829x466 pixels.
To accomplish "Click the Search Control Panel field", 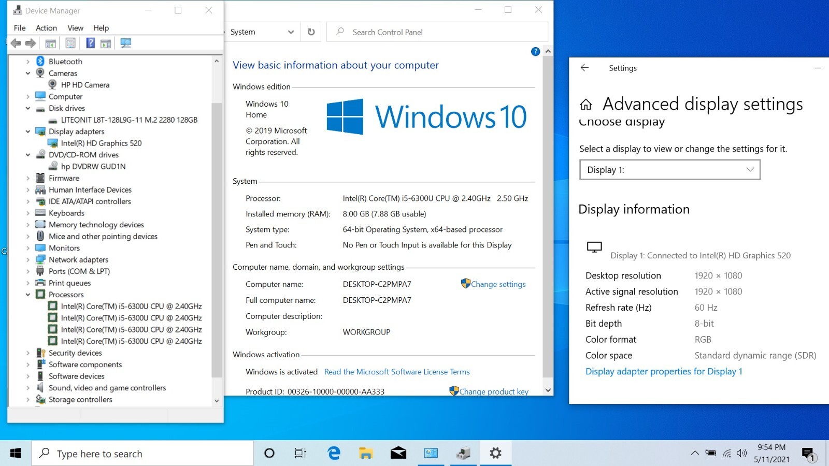I will pos(437,32).
